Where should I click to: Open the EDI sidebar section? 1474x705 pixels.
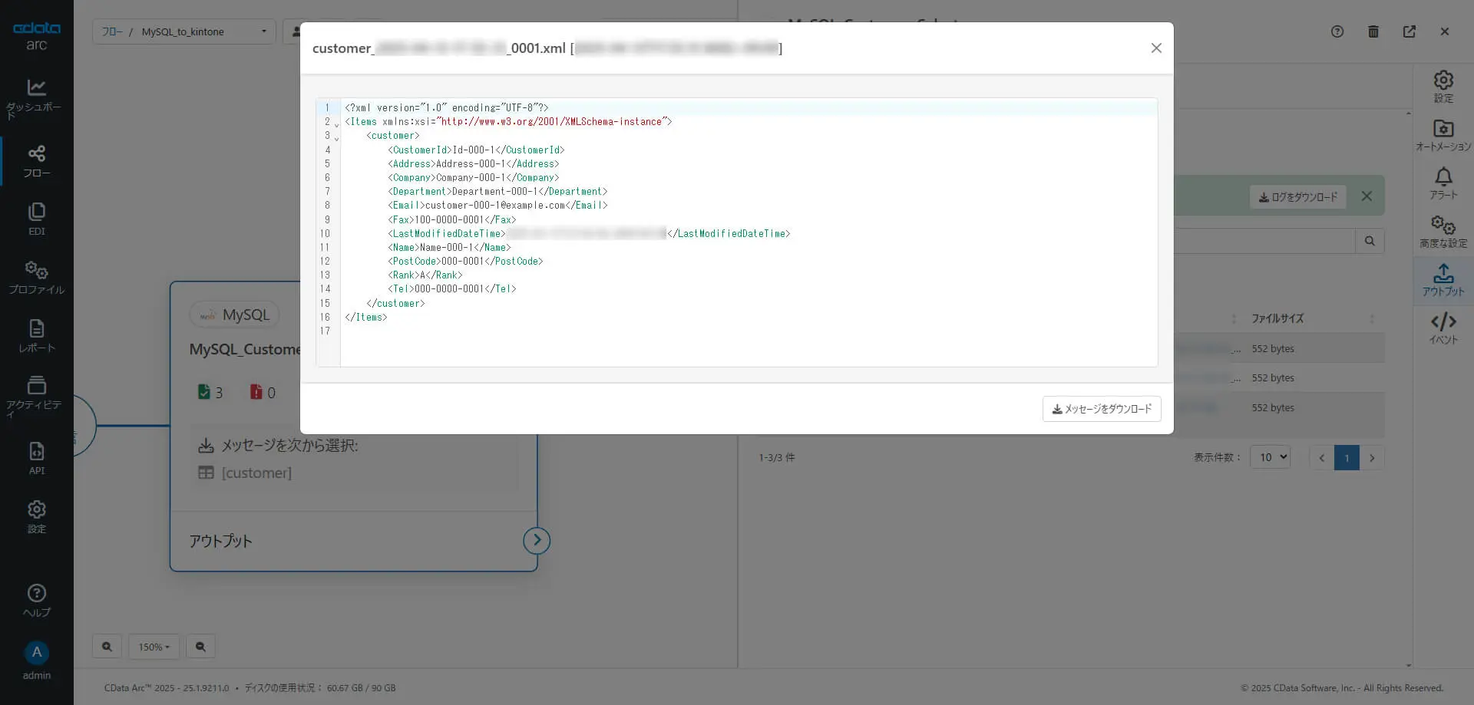point(36,219)
